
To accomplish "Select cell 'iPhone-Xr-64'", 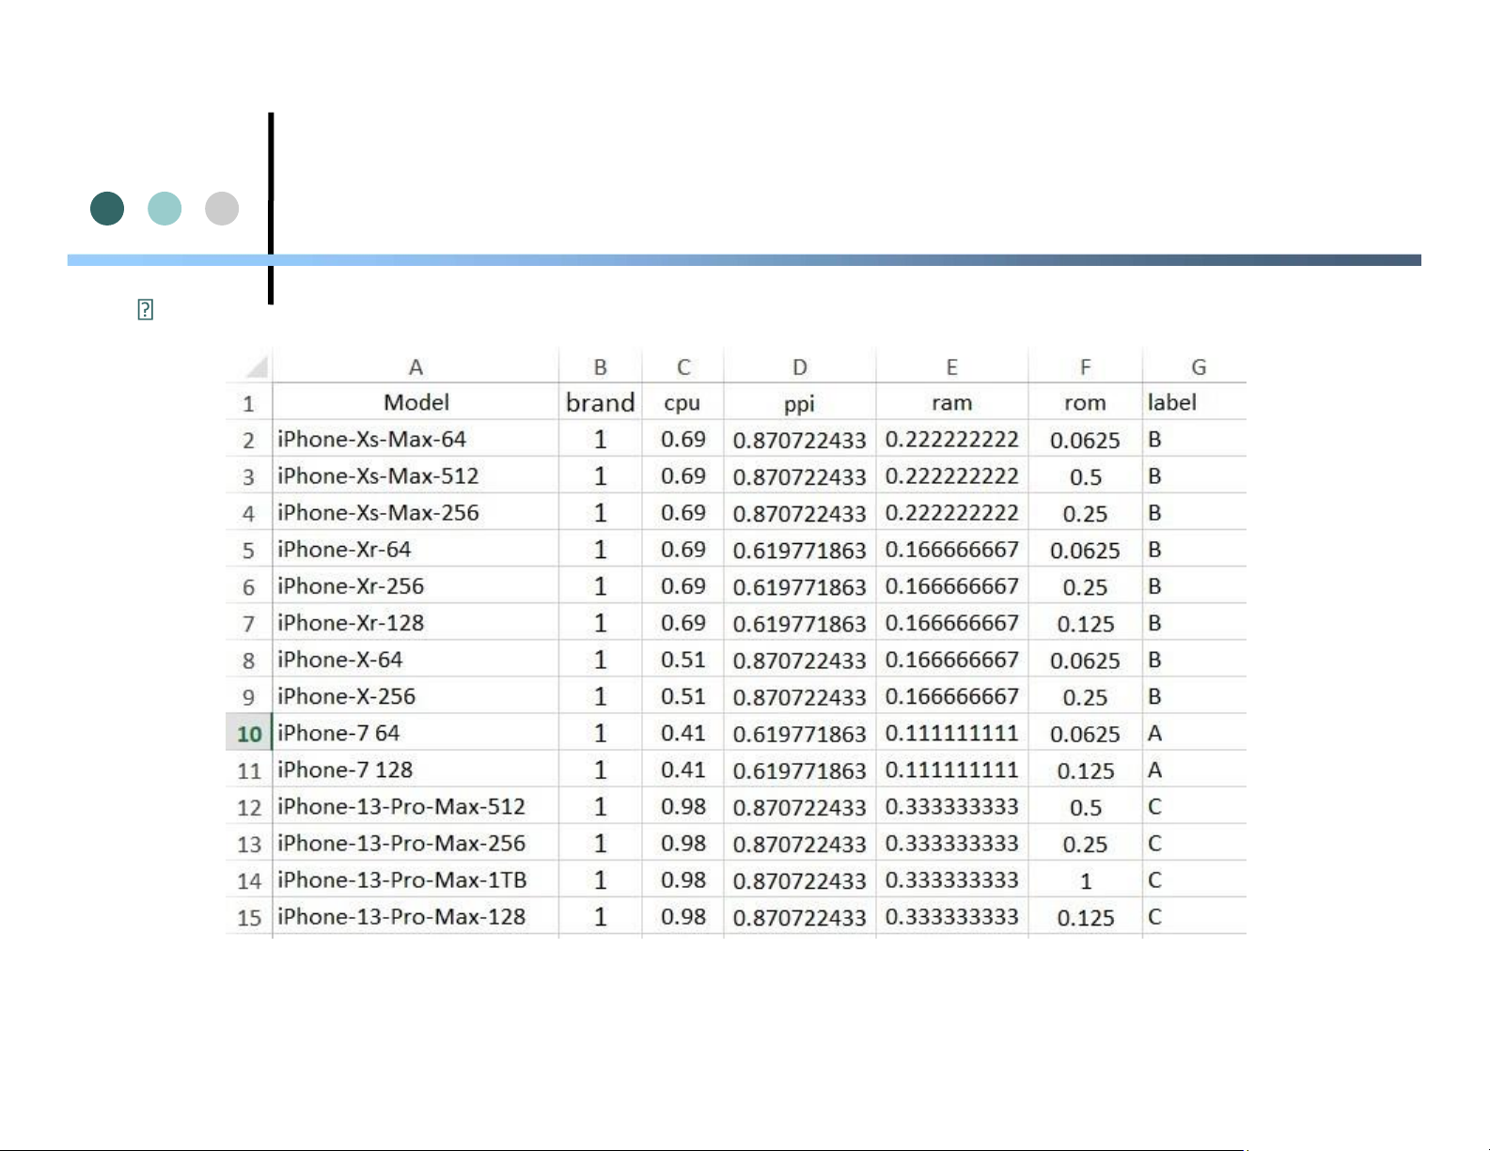I will coord(416,549).
